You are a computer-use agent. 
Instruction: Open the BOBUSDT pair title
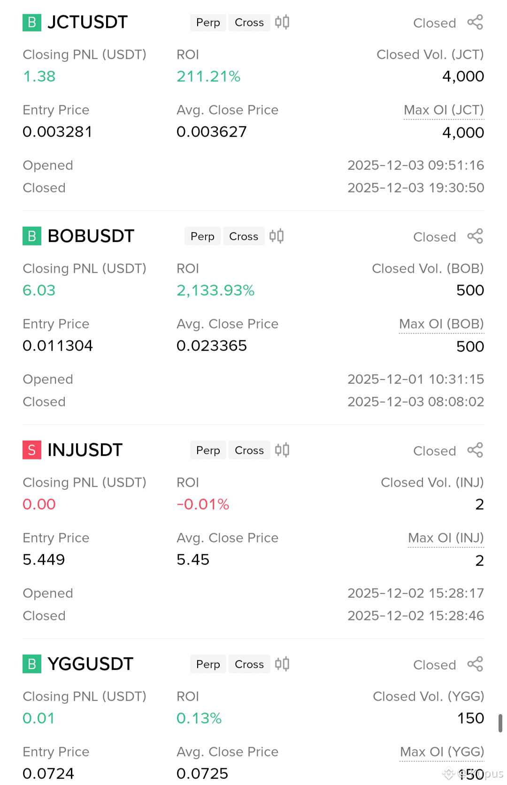[91, 236]
